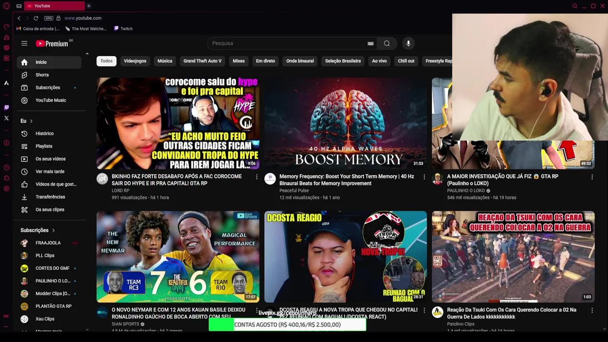Open a new tab with plus button
608x342 pixels.
click(88, 6)
